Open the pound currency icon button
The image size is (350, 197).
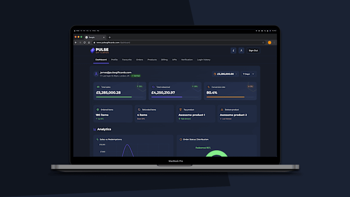click(233, 50)
